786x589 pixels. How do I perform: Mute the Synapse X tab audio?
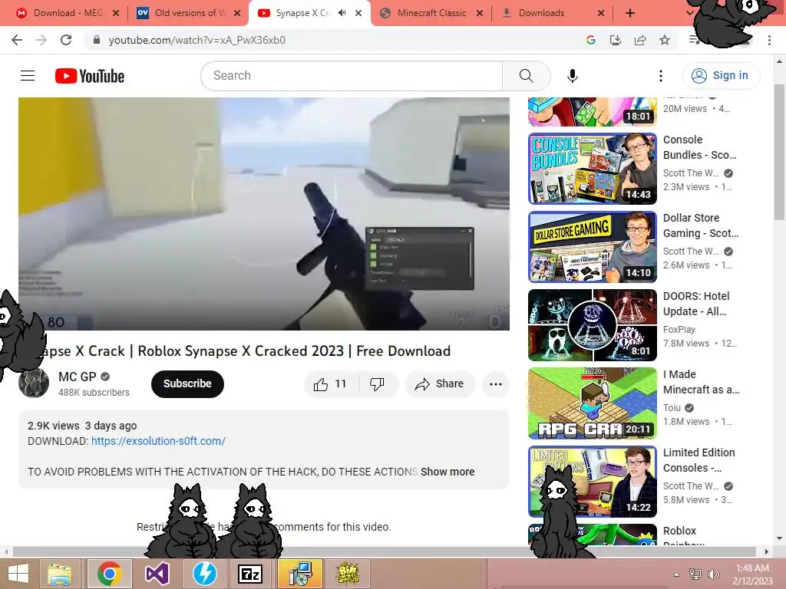(x=342, y=13)
